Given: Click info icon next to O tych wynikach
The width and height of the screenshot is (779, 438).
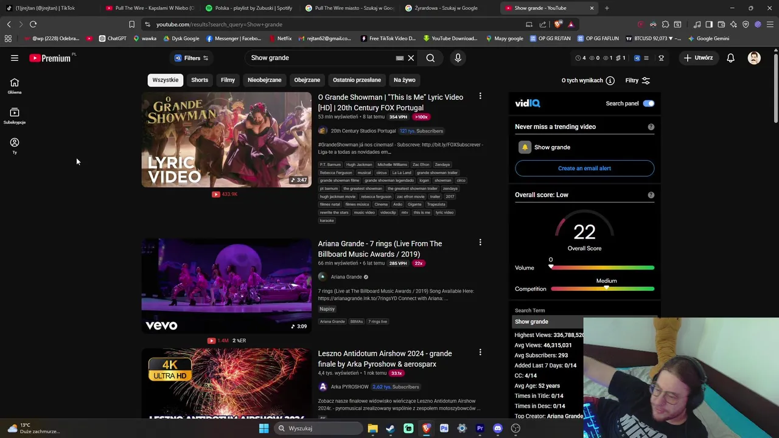Looking at the screenshot, I should (x=610, y=80).
